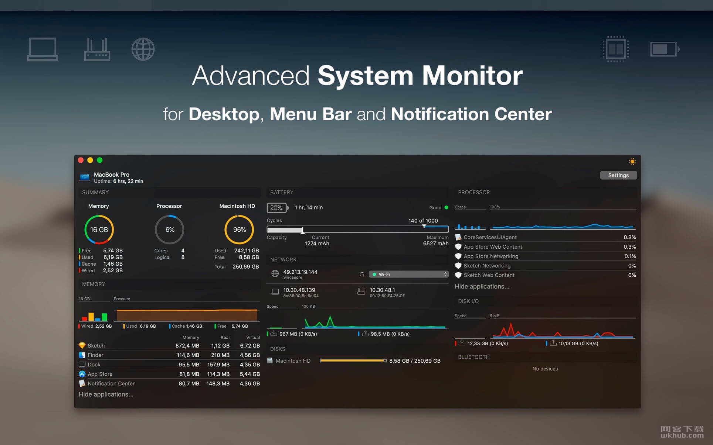Click the Virtual column header
Viewport: 713px width, 445px height.
(253, 337)
